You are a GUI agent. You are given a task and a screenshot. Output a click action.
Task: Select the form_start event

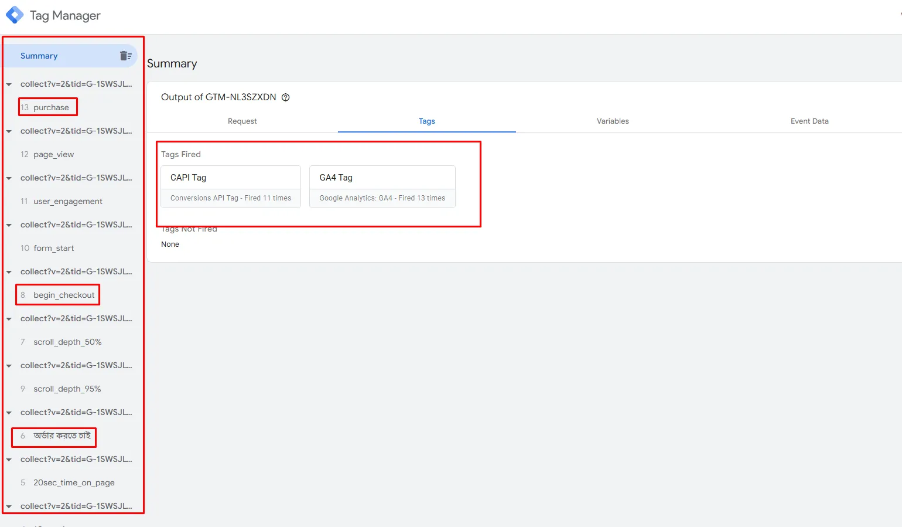[53, 248]
